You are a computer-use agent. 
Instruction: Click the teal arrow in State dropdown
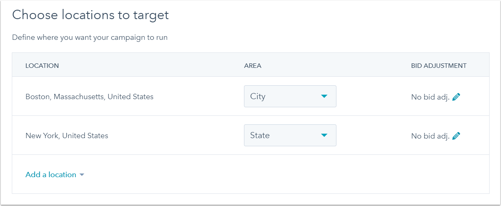(x=324, y=135)
